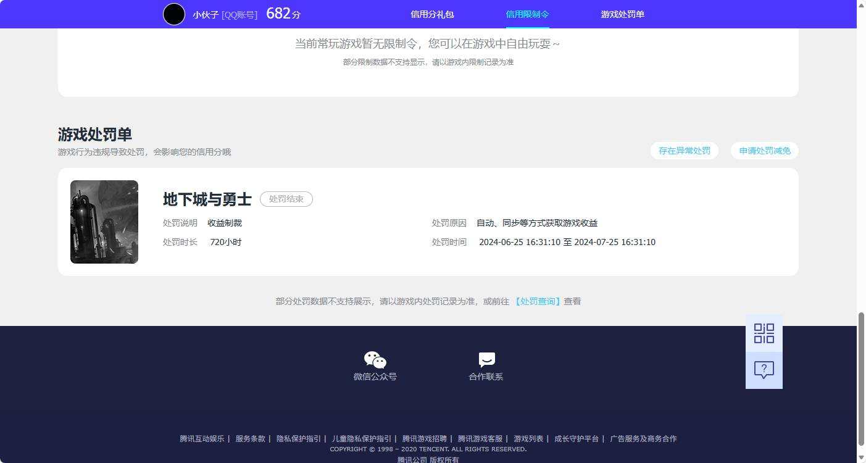Image resolution: width=866 pixels, height=463 pixels.
Task: Open the QR code floating icon
Action: [764, 333]
